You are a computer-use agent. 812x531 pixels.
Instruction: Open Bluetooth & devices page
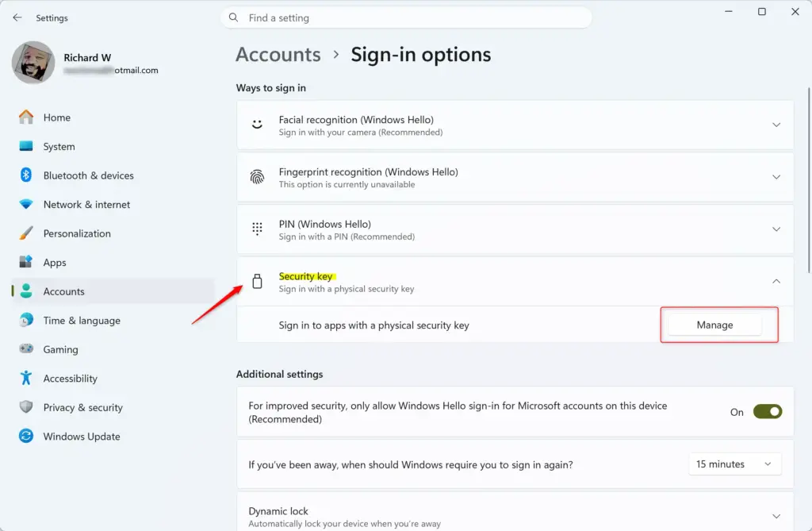coord(113,175)
